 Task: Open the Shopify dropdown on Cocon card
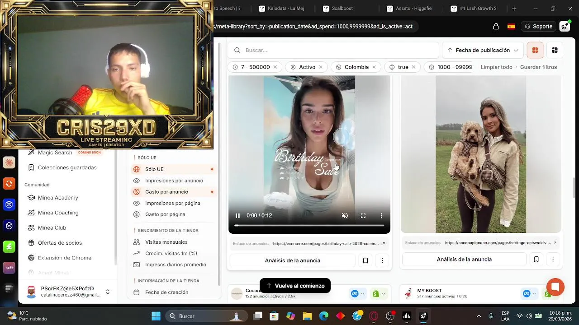(x=379, y=294)
